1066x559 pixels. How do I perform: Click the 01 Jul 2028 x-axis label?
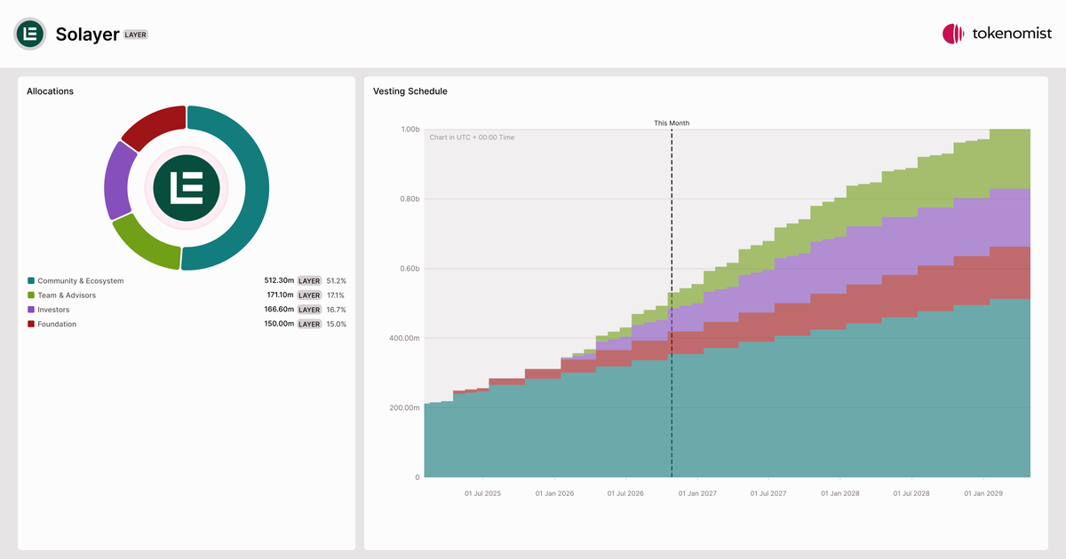[x=911, y=492]
